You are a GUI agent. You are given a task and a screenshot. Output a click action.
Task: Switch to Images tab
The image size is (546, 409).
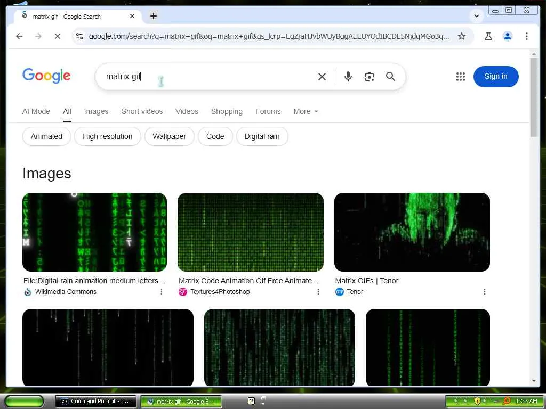pyautogui.click(x=96, y=111)
